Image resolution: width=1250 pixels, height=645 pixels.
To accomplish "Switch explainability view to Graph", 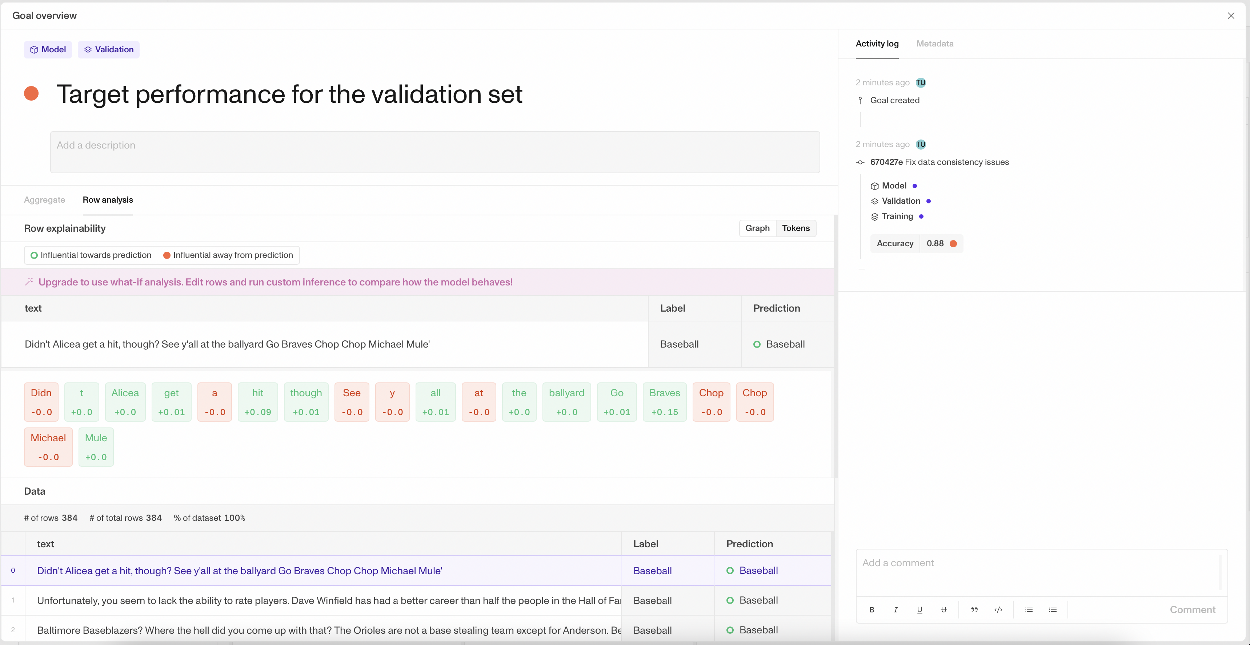I will point(757,228).
